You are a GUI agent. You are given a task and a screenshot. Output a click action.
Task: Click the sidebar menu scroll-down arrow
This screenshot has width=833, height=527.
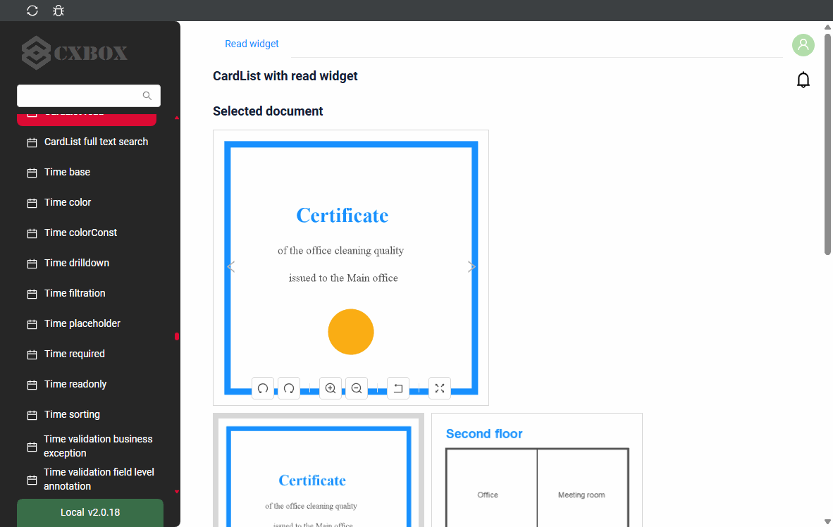(x=177, y=492)
